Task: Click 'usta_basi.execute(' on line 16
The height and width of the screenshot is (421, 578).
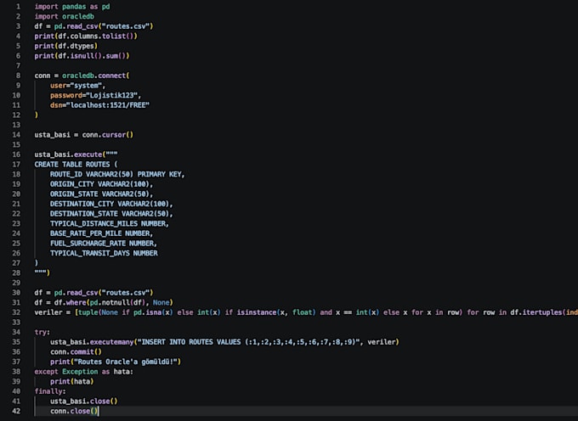Action: click(70, 154)
